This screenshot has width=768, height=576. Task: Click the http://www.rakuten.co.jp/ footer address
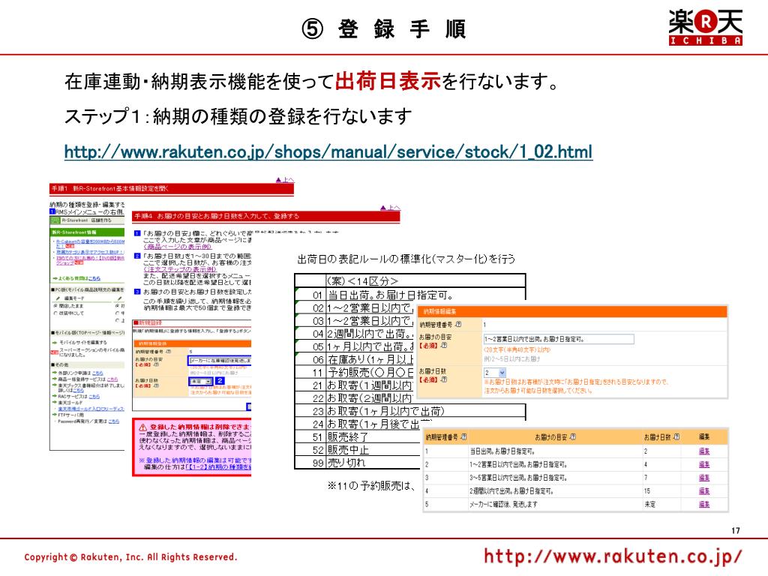tap(613, 557)
